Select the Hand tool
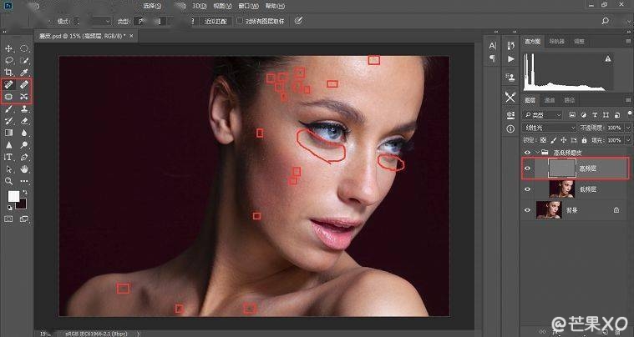Viewport: 634px width, 337px height. tap(24, 169)
